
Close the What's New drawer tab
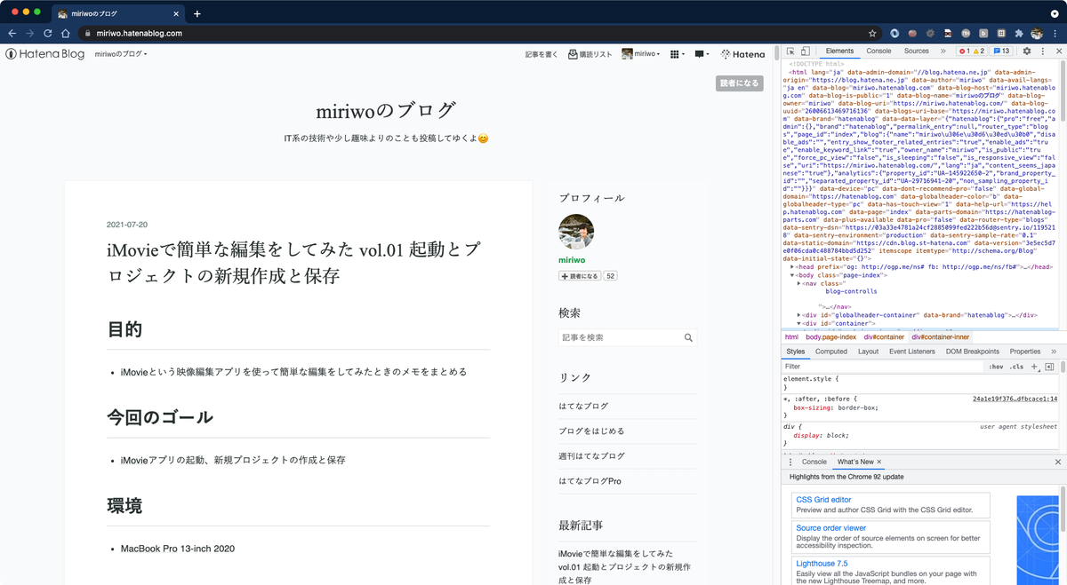879,462
